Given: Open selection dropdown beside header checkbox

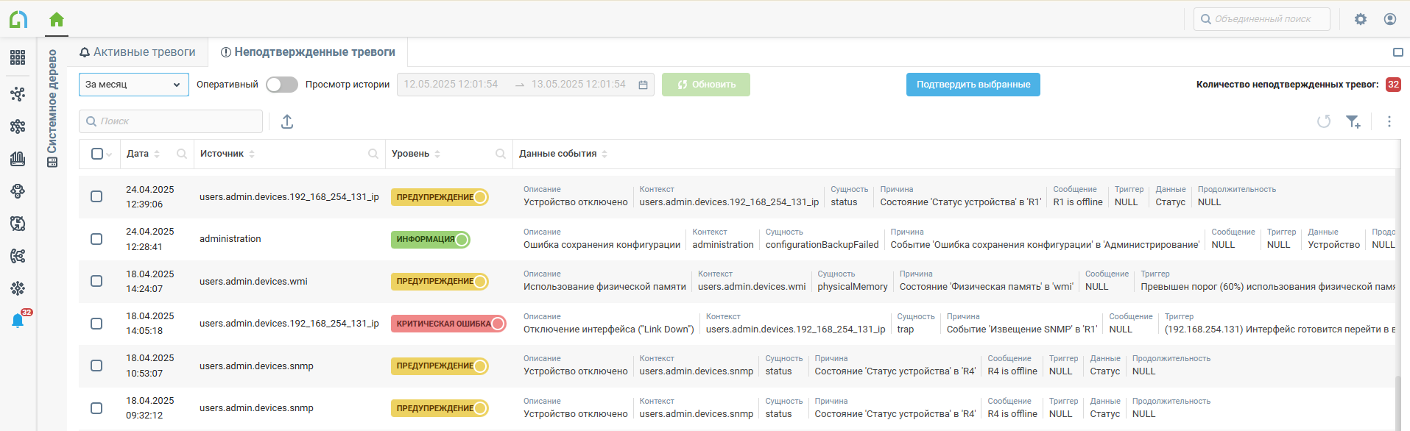Looking at the screenshot, I should pos(109,154).
